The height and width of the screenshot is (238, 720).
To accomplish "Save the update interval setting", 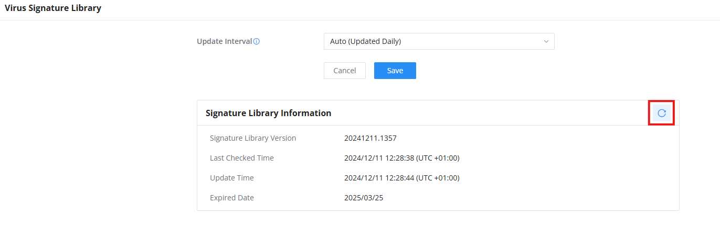I will coord(395,71).
